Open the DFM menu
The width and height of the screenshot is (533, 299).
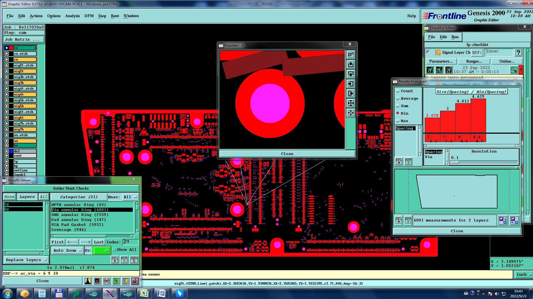(89, 16)
